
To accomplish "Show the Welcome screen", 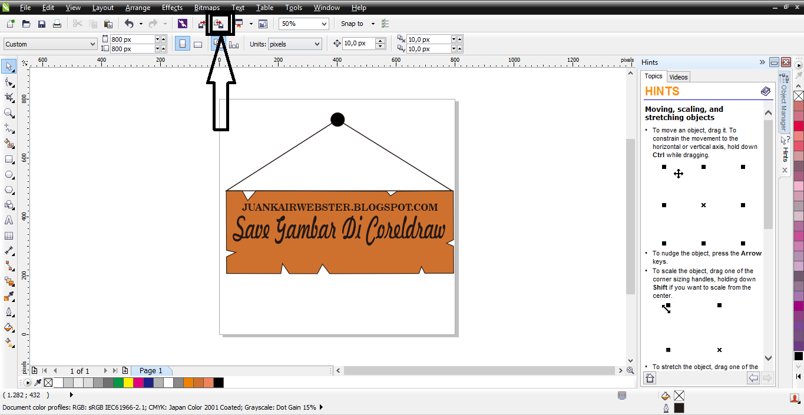I will pyautogui.click(x=263, y=24).
